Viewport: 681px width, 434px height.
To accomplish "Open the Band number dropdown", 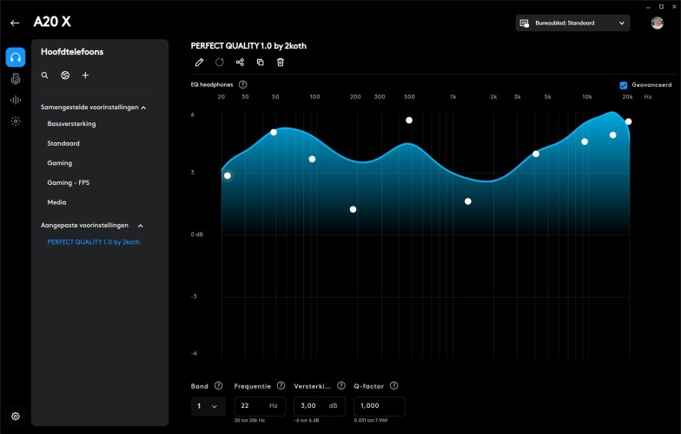I will point(208,405).
